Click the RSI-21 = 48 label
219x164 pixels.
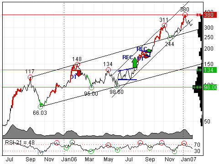click(x=20, y=143)
